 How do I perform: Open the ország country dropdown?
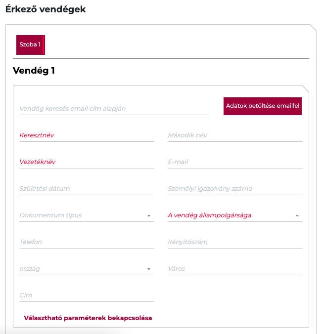click(x=82, y=269)
